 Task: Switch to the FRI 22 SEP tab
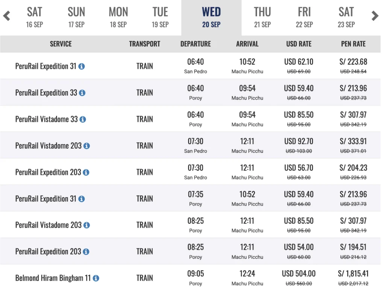[304, 17]
